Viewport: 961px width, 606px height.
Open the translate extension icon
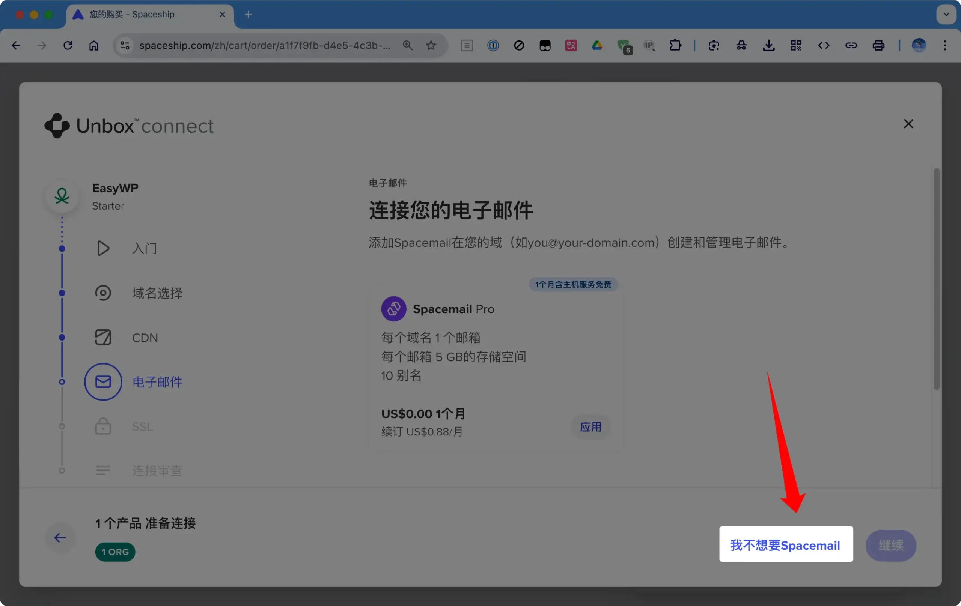point(571,45)
